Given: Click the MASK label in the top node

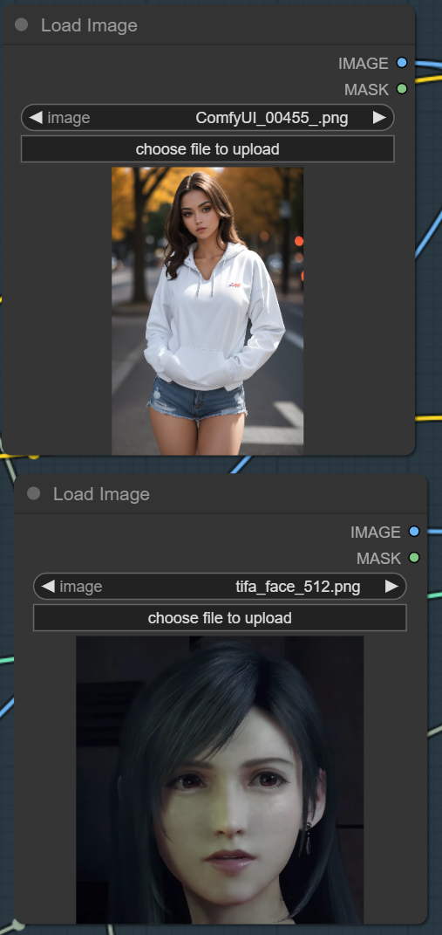Looking at the screenshot, I should 366,89.
